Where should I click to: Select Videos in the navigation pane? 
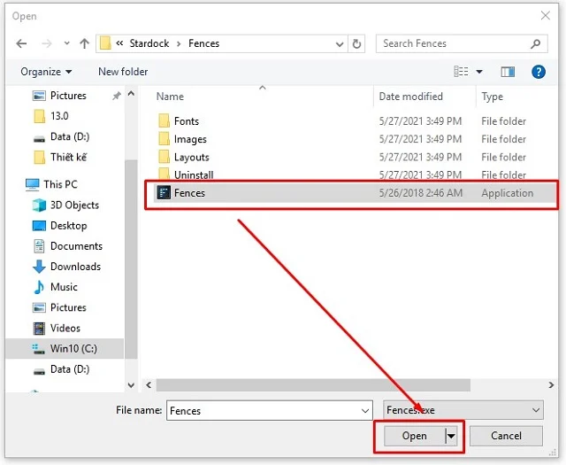tap(65, 329)
